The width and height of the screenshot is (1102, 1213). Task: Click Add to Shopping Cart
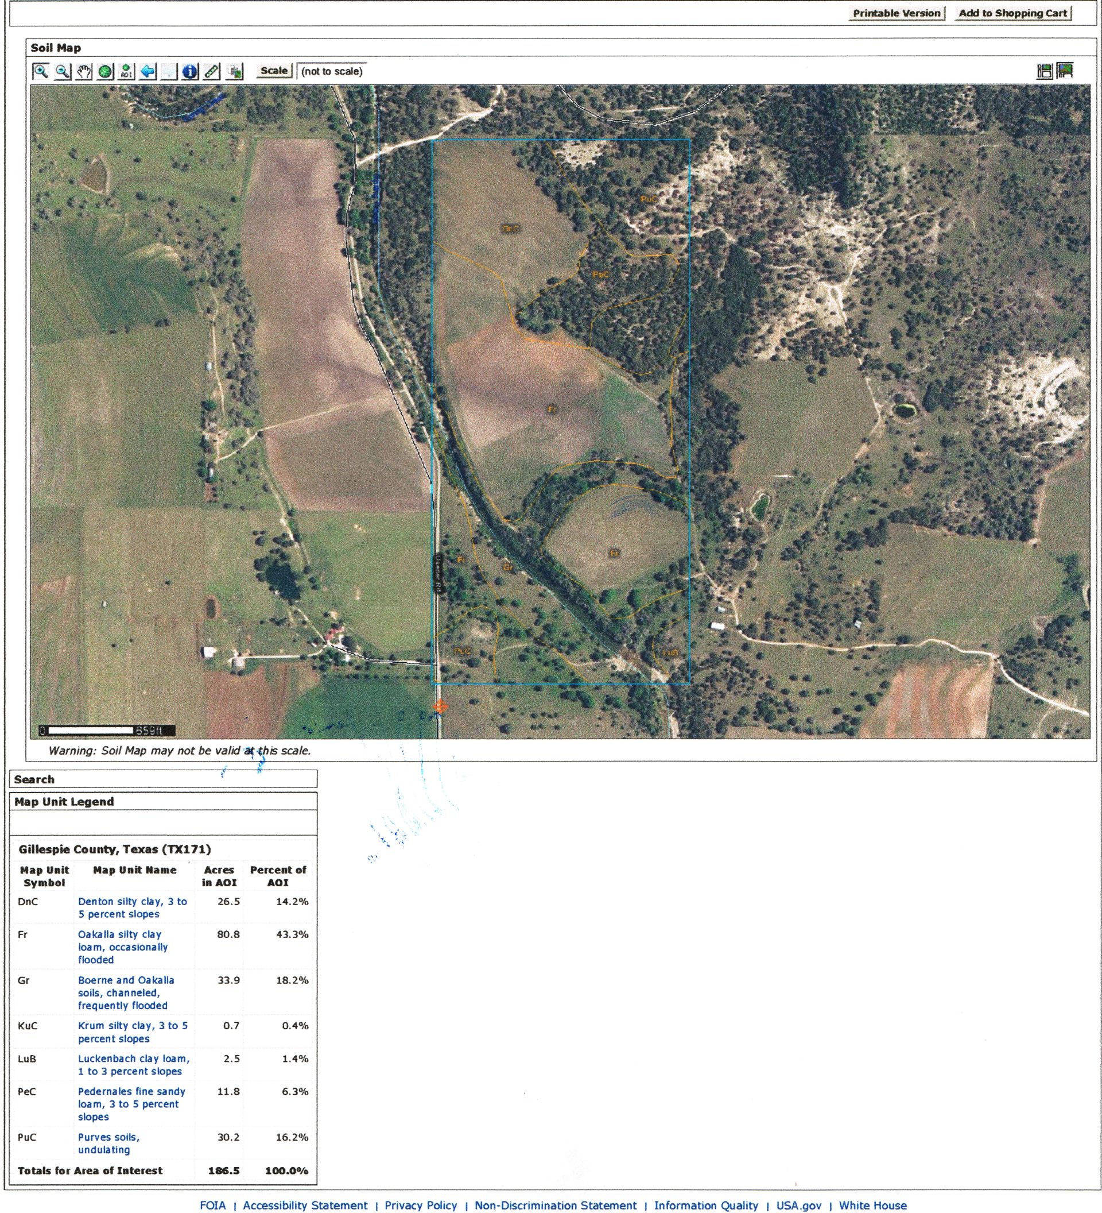1012,13
